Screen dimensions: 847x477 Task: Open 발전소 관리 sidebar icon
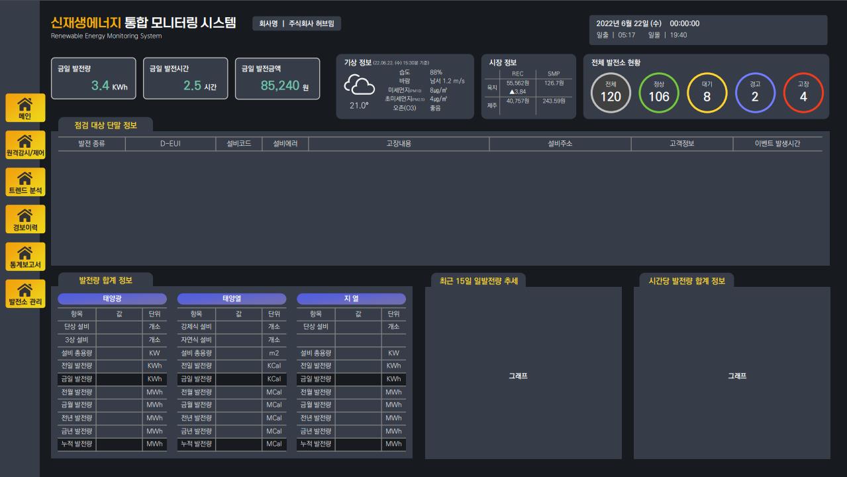25,293
